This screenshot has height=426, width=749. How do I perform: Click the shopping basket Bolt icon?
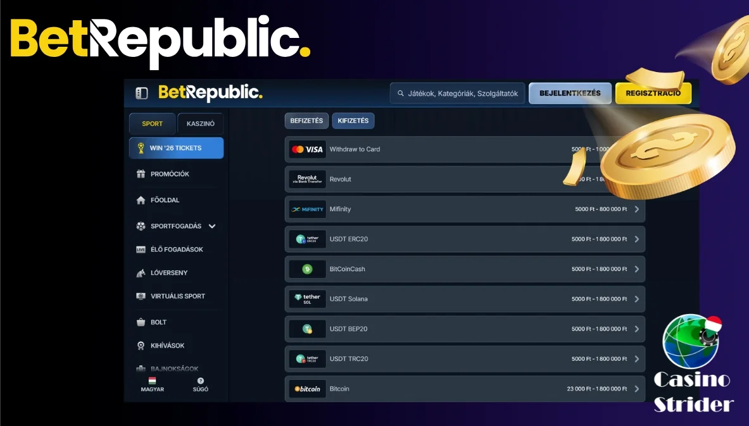click(x=141, y=322)
